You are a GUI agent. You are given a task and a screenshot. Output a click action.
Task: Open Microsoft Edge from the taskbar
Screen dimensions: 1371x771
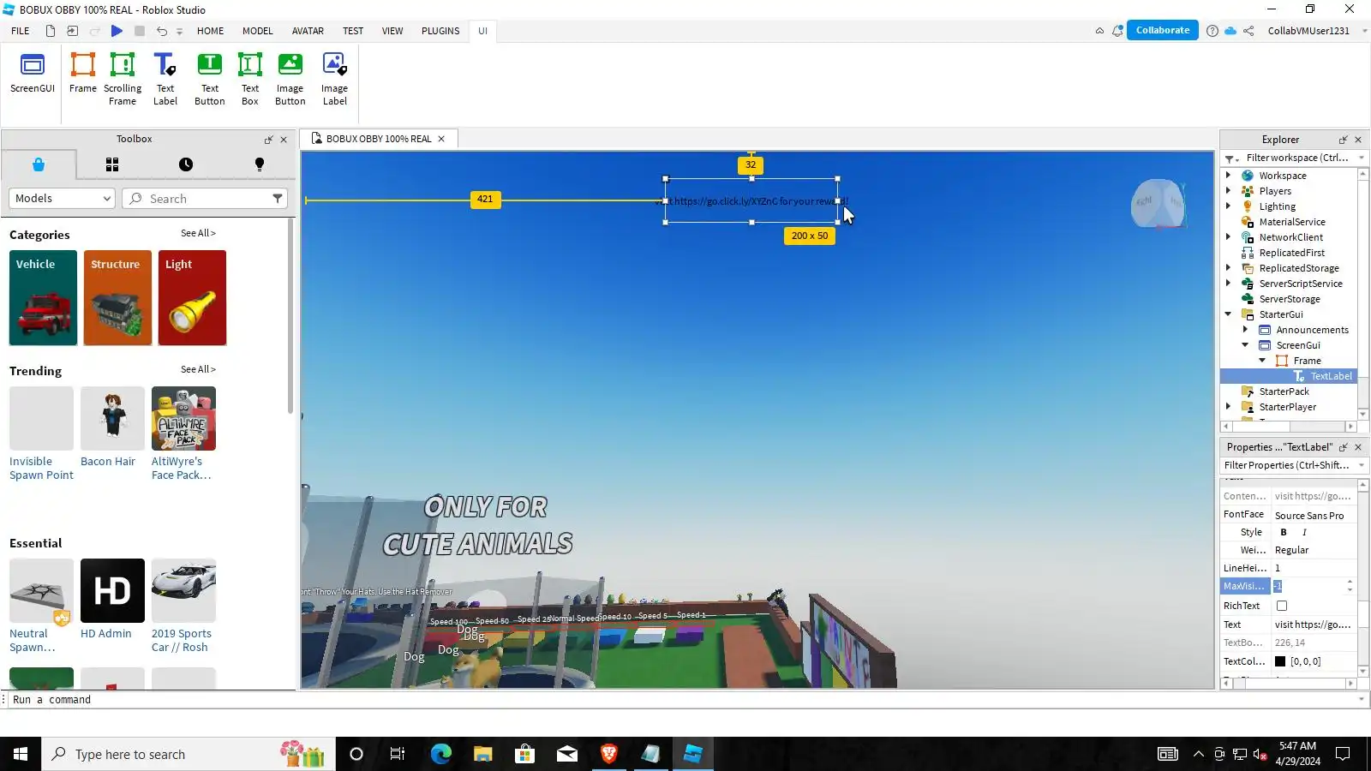tap(440, 754)
